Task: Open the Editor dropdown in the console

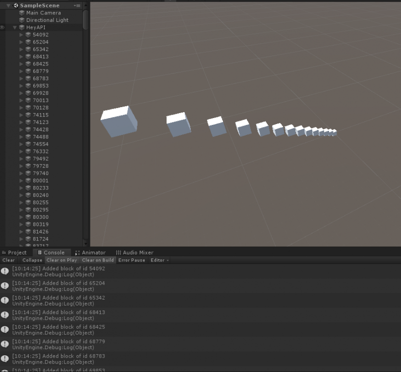Action: [159, 260]
